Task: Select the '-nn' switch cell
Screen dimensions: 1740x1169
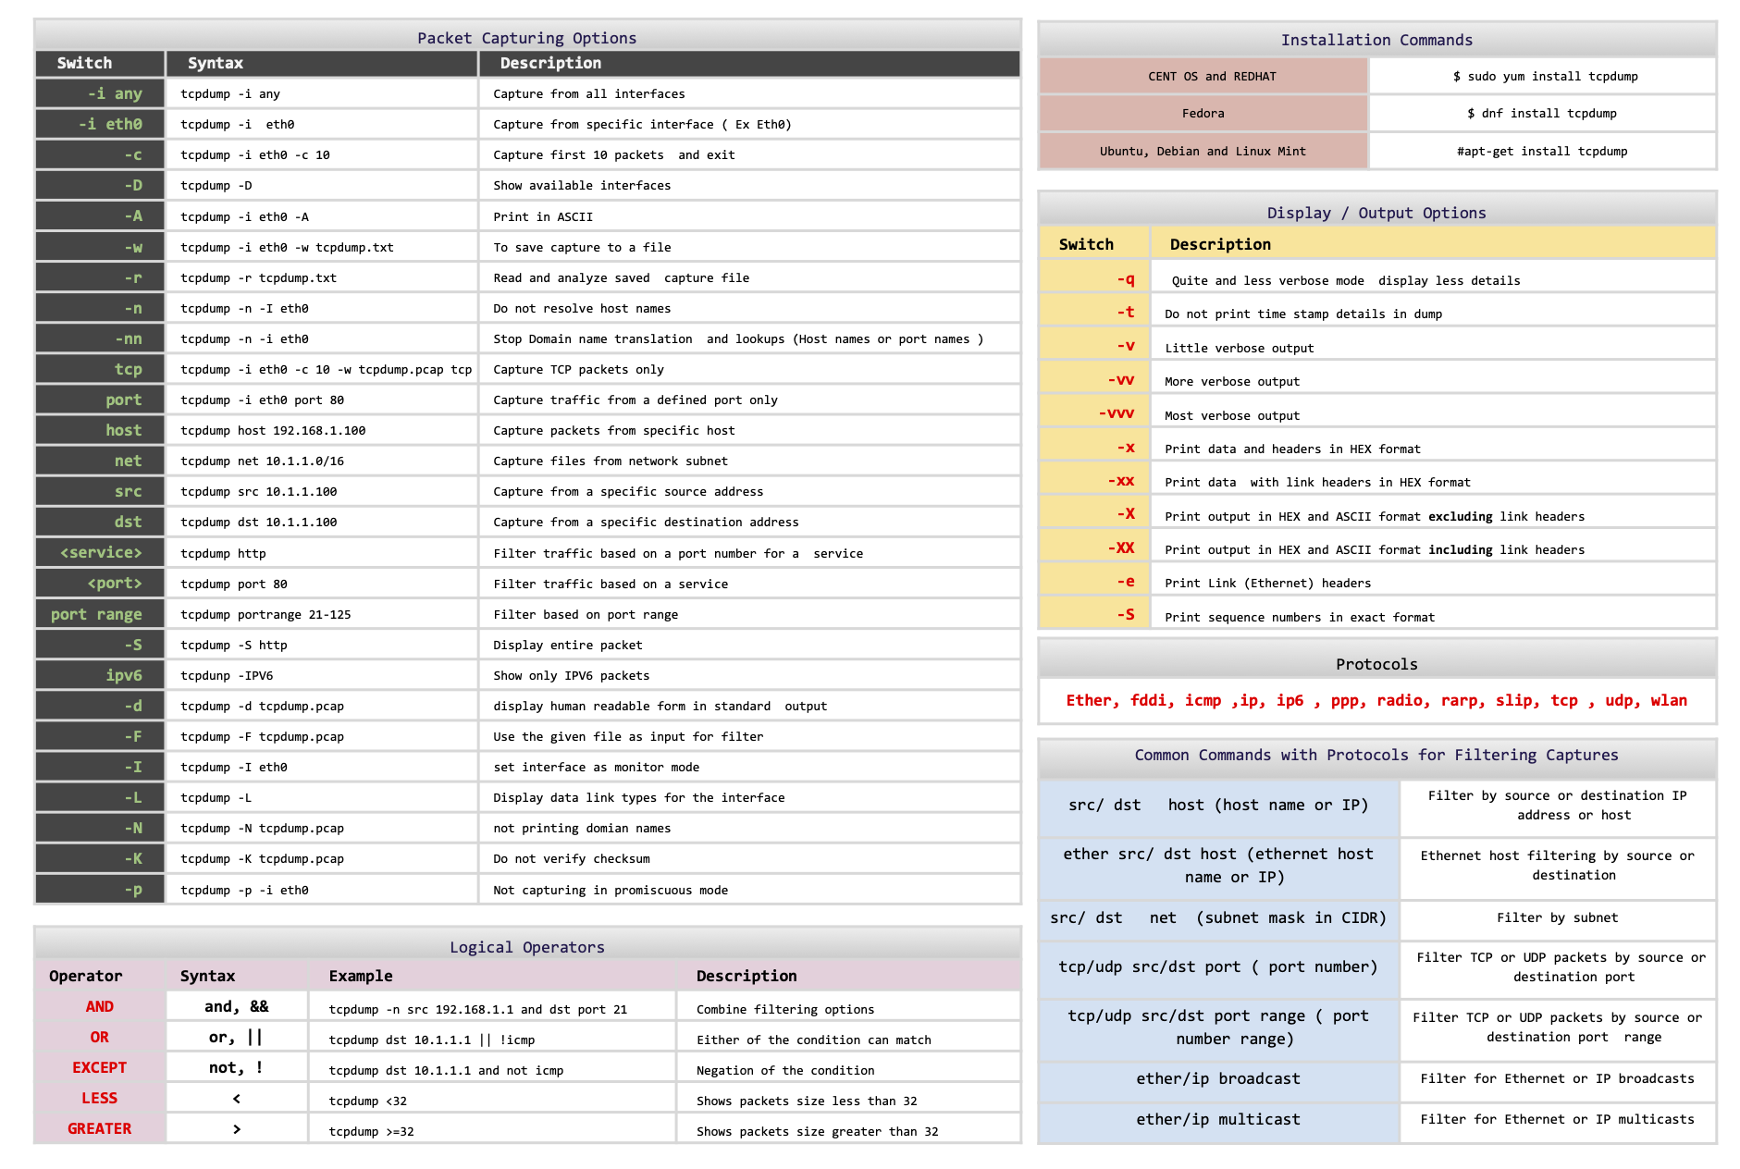Action: click(100, 338)
